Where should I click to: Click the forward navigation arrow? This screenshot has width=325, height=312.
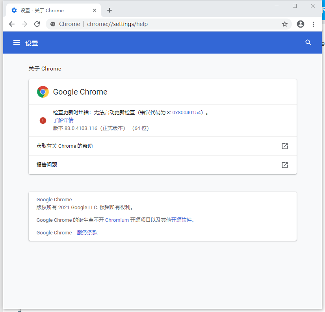point(24,24)
